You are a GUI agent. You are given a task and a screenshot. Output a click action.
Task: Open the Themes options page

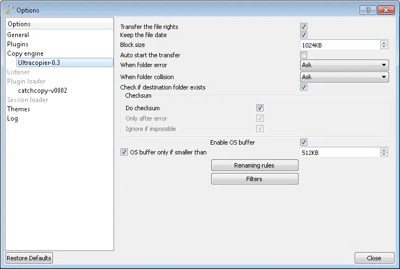(19, 109)
